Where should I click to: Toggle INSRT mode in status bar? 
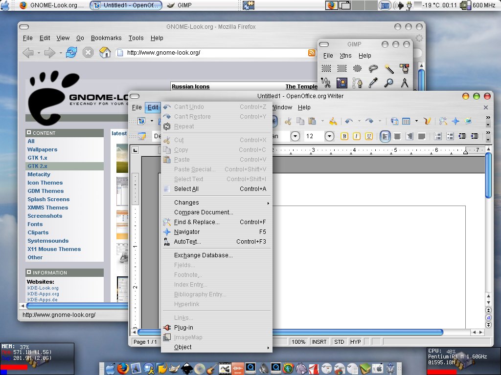coord(319,342)
